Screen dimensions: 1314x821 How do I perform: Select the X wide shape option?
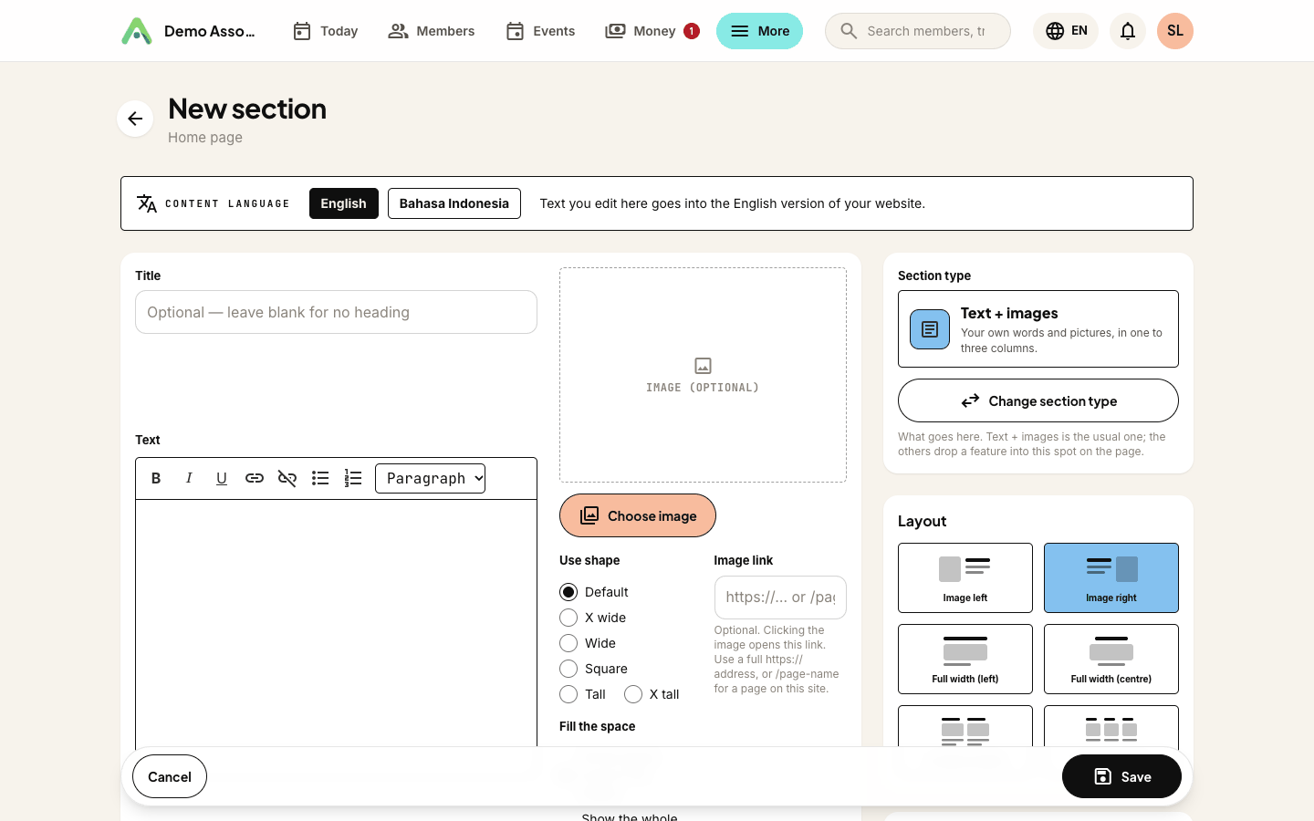coord(568,618)
